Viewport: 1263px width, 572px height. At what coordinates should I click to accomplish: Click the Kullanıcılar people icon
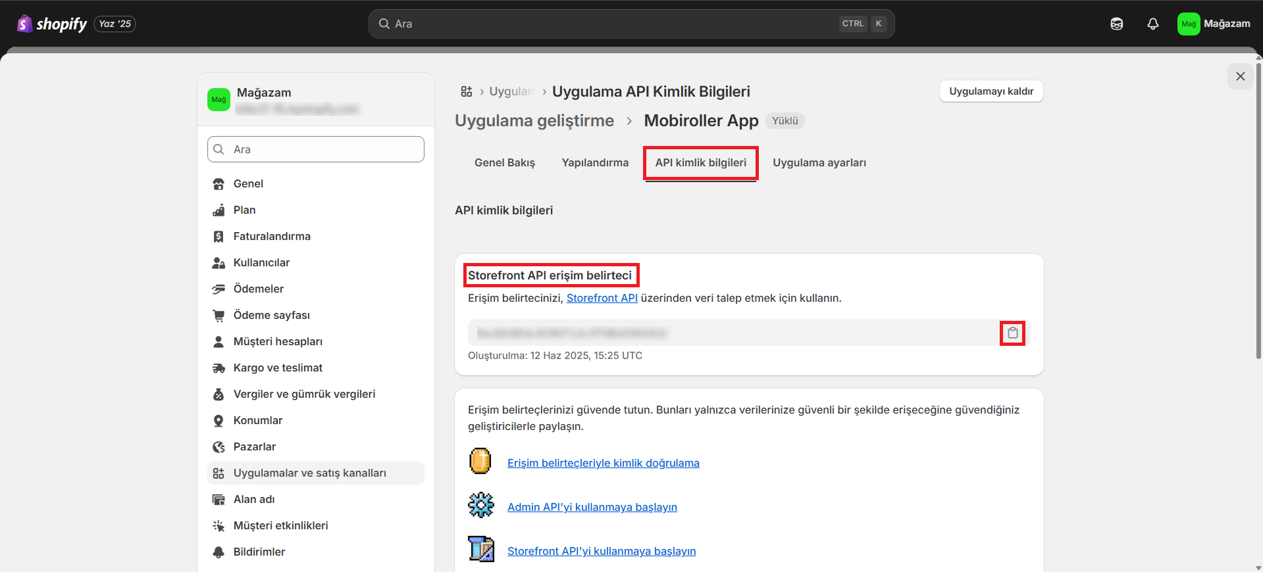[219, 263]
